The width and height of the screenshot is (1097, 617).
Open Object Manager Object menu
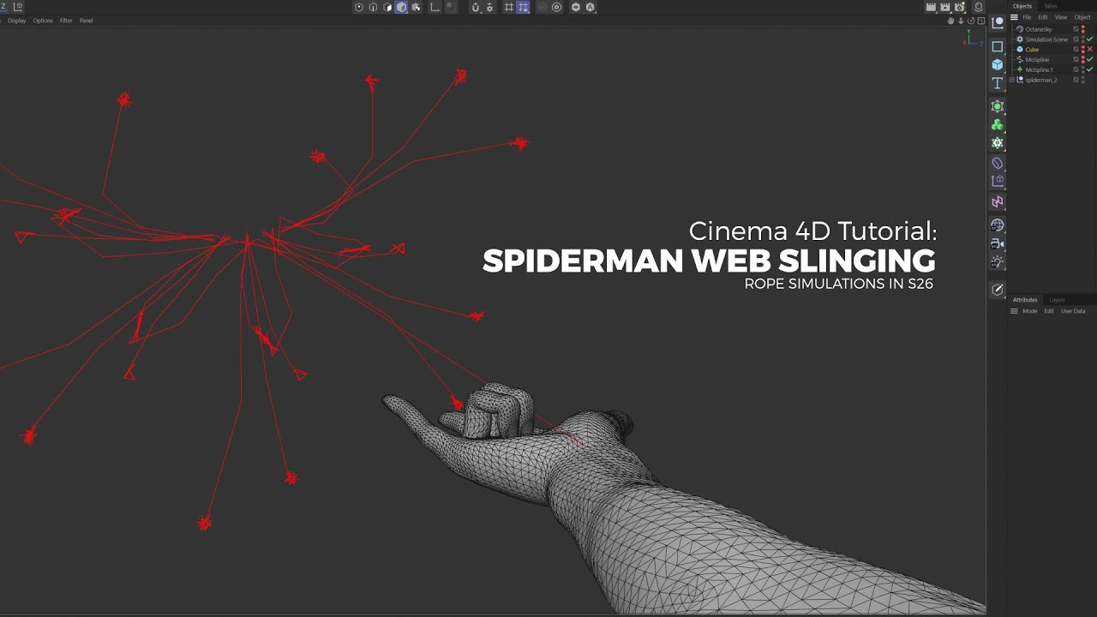[1082, 17]
